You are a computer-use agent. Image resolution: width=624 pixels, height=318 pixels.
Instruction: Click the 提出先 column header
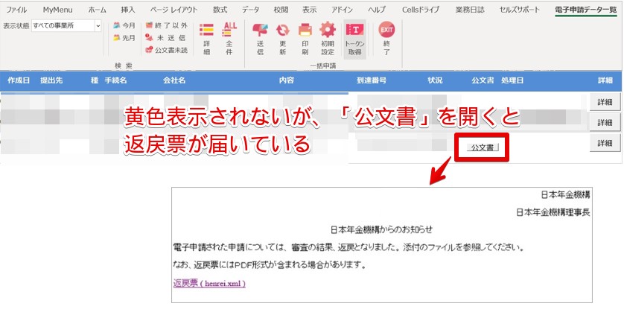(x=51, y=80)
